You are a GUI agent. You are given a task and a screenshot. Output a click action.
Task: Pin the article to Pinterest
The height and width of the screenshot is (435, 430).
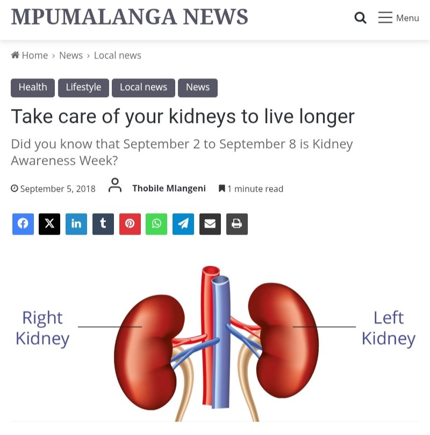(130, 224)
